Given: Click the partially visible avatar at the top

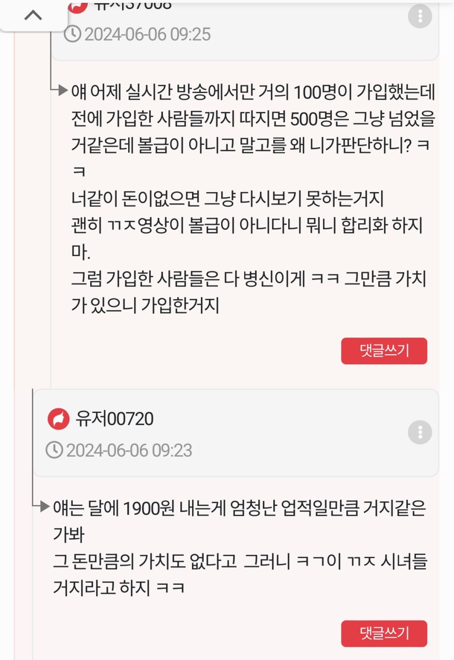Looking at the screenshot, I should (78, 7).
